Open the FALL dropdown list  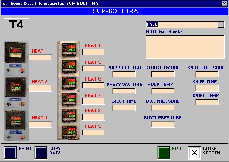click(x=221, y=24)
